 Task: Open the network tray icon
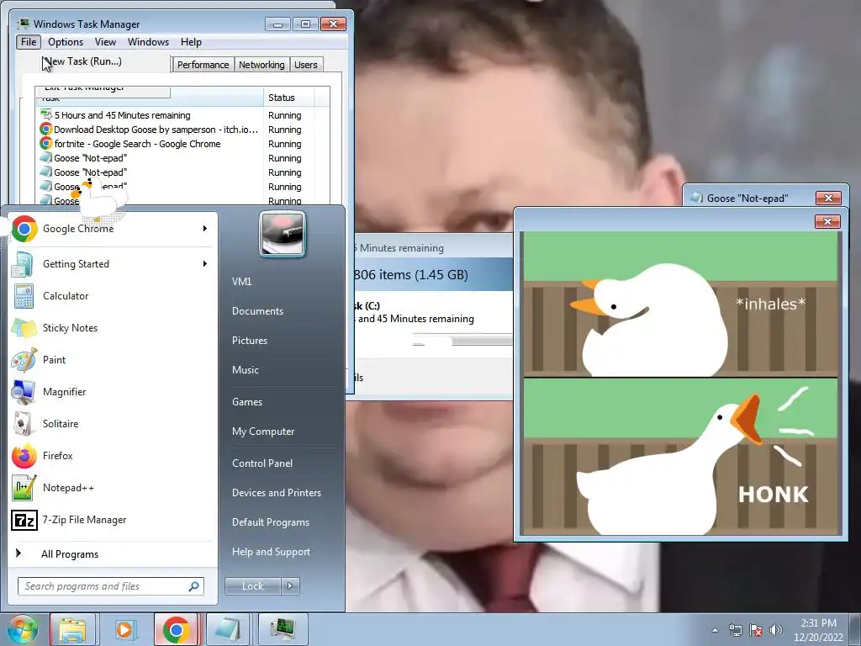click(735, 630)
